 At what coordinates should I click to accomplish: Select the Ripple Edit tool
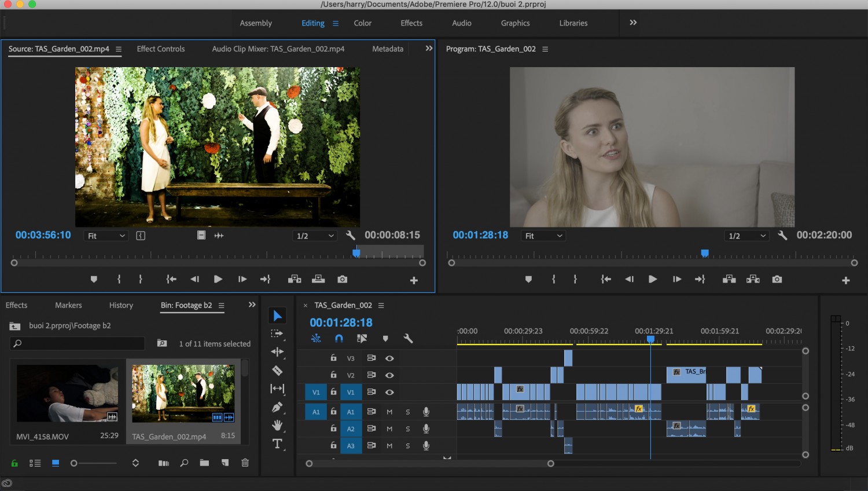[277, 352]
